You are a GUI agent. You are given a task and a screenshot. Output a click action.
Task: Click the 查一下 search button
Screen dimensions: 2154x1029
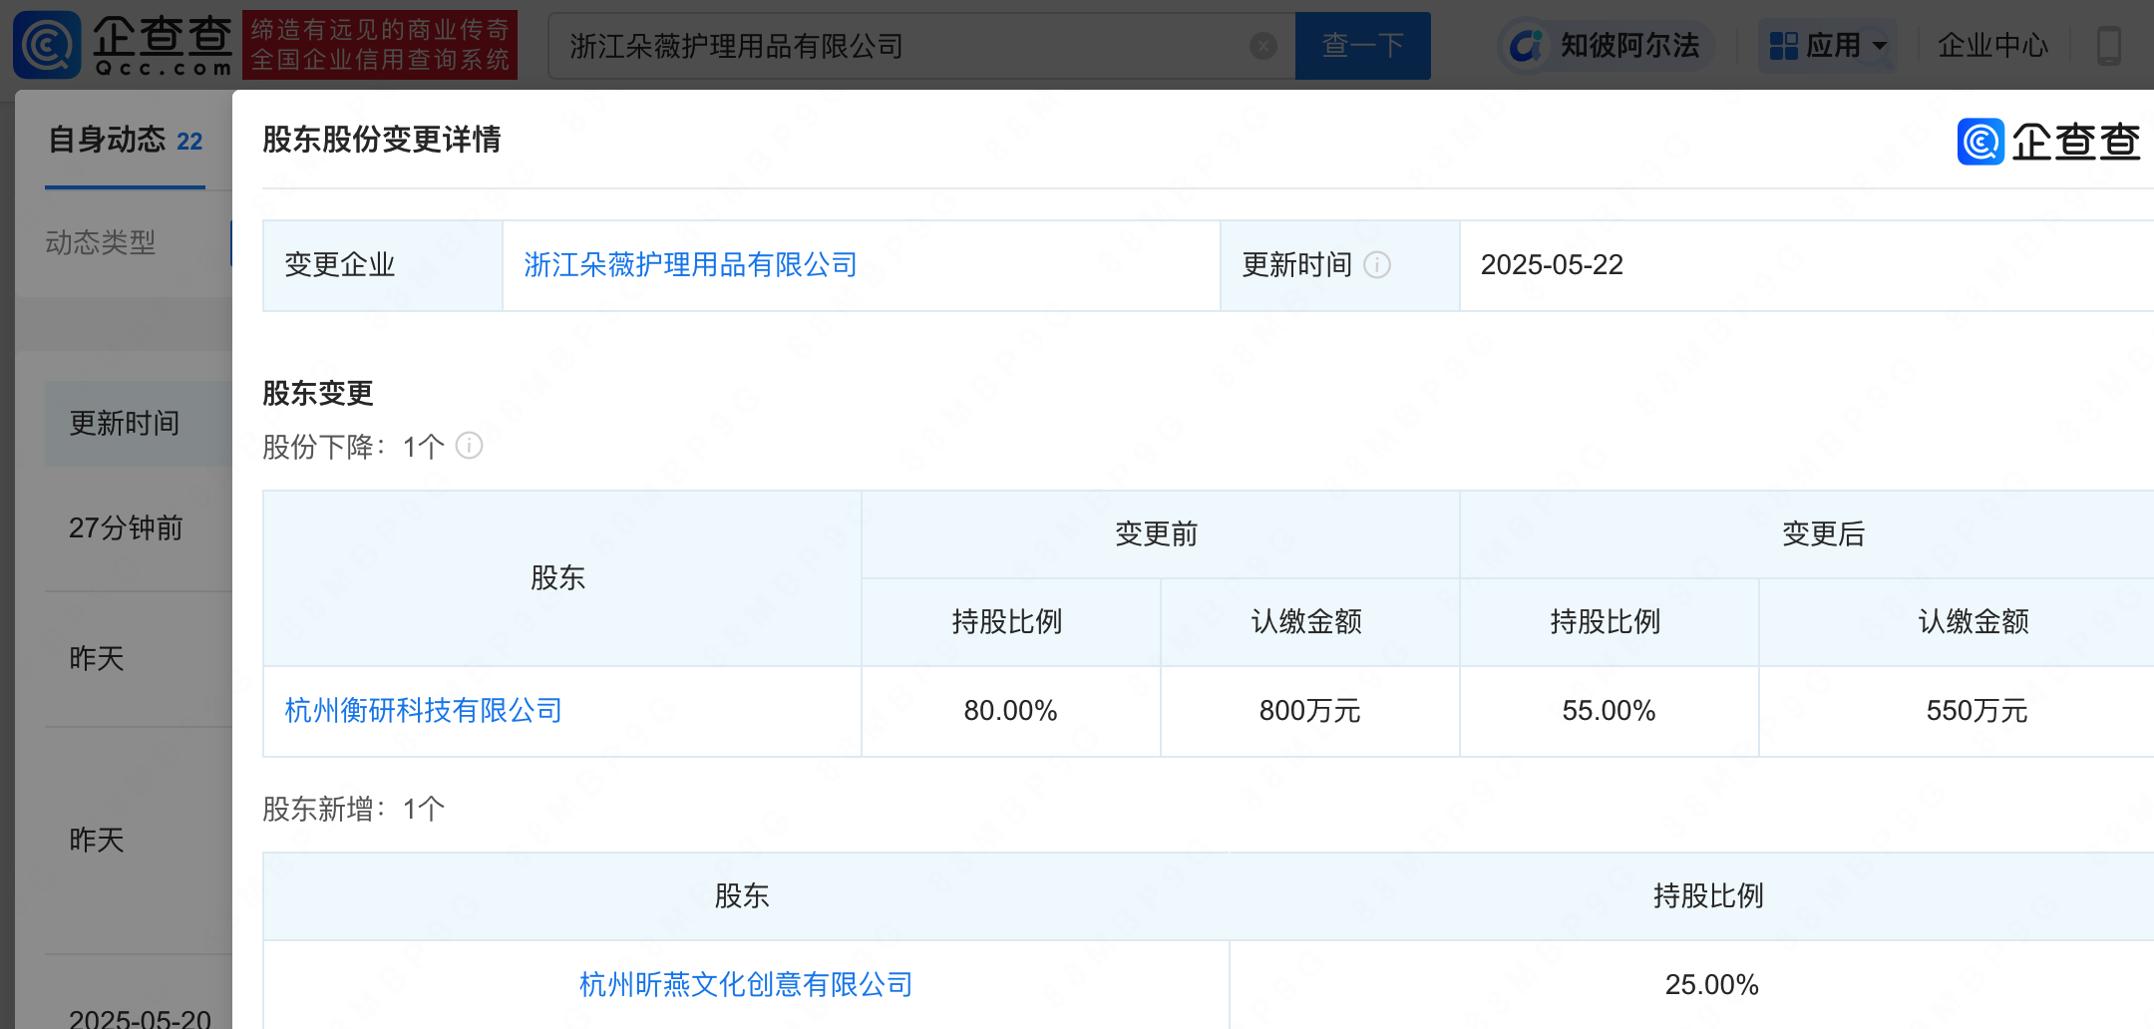[1362, 46]
